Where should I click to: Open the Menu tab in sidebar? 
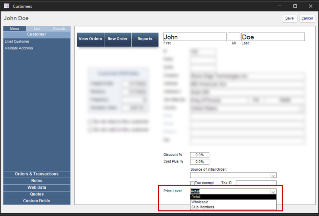(15, 29)
